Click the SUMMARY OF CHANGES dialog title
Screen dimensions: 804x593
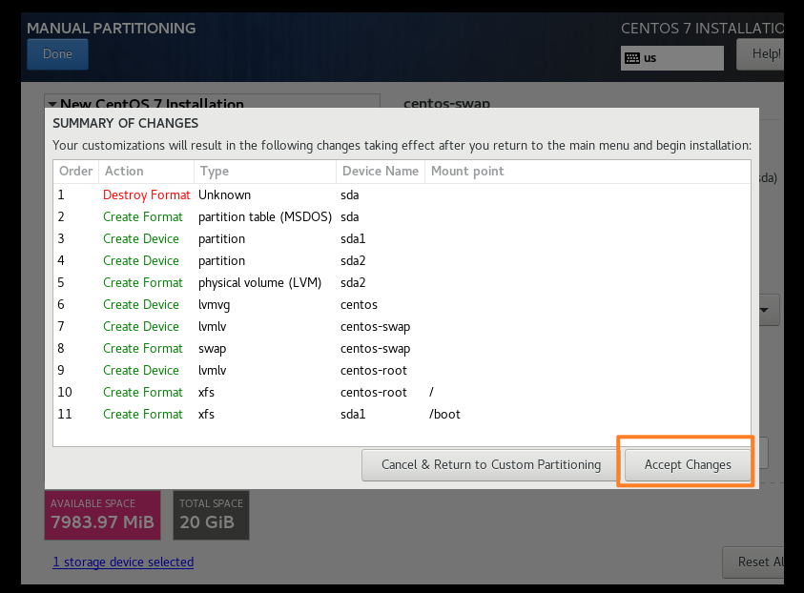125,123
